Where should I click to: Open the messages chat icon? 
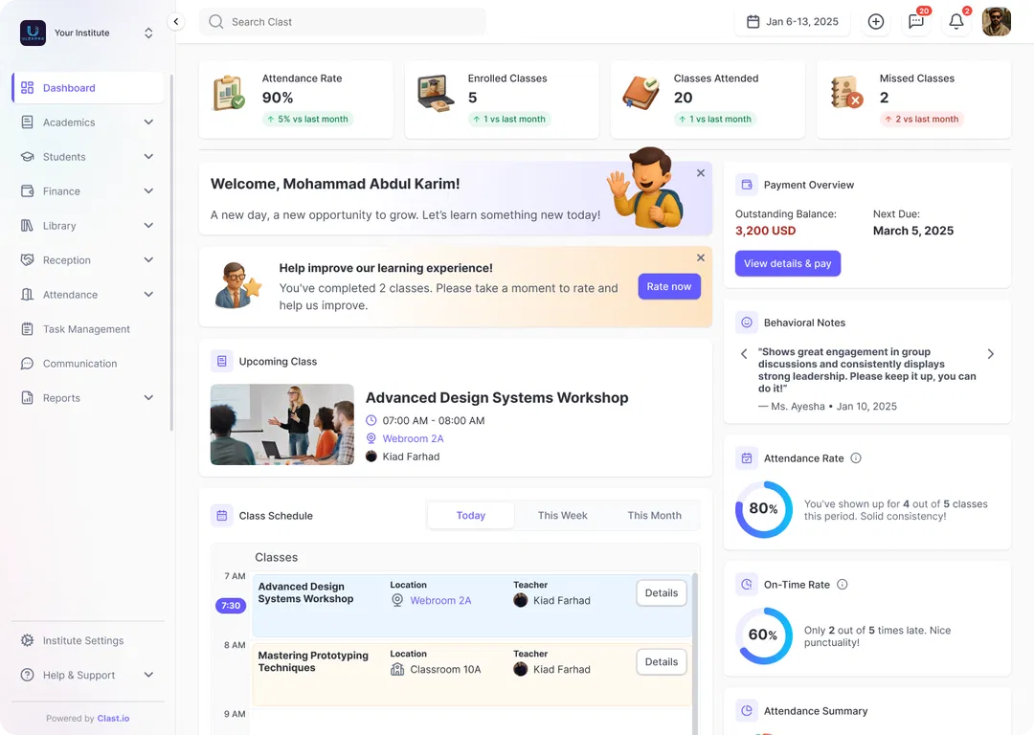[x=916, y=22]
